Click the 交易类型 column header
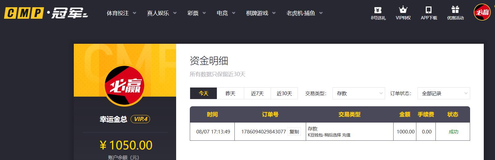This screenshot has width=495, height=160. (350, 114)
